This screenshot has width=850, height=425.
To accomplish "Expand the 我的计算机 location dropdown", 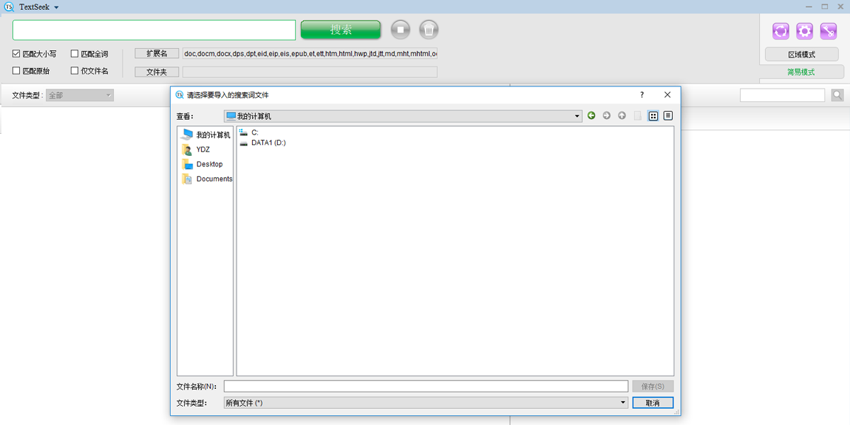I will (x=403, y=116).
